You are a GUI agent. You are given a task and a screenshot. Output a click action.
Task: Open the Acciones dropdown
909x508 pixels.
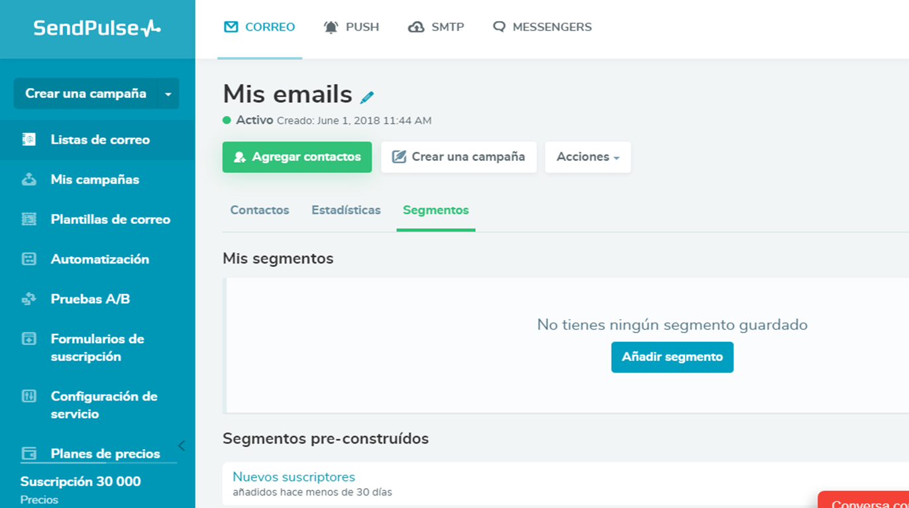(588, 157)
